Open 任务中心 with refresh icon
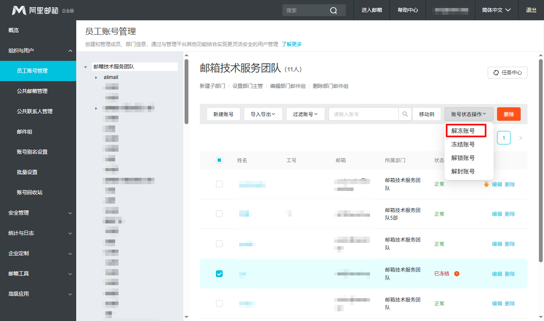This screenshot has width=544, height=321. (x=507, y=73)
